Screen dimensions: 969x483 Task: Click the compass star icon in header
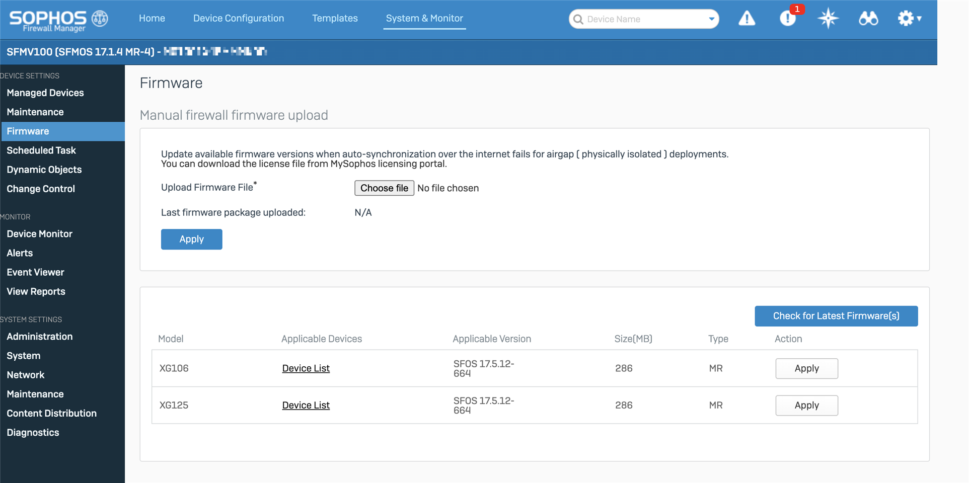click(x=828, y=19)
